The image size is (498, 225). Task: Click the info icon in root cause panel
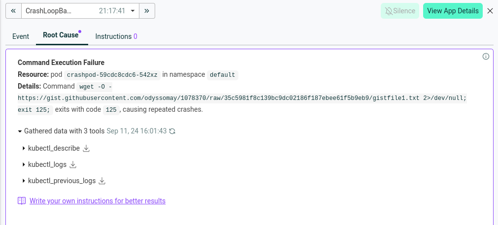click(x=486, y=57)
